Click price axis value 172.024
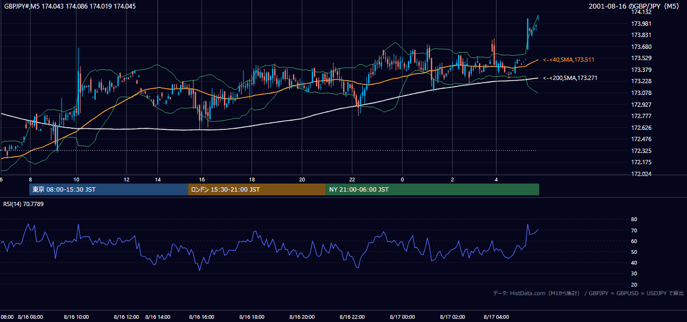Viewport: 687px width, 322px height. (641, 174)
